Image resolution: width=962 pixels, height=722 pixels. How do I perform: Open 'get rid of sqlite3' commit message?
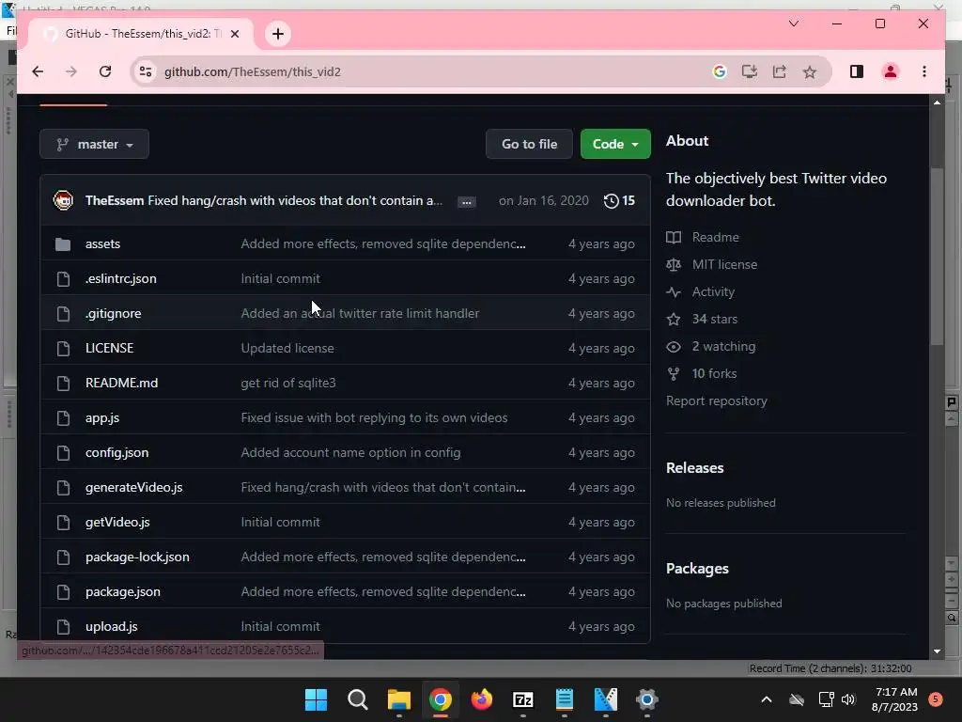pyautogui.click(x=288, y=384)
